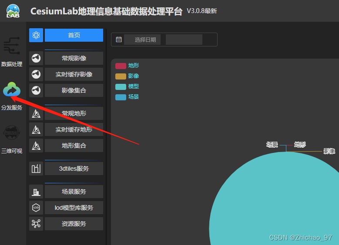Open the 常规影像 menu item
Screen dimensions: 339x245
[74, 58]
